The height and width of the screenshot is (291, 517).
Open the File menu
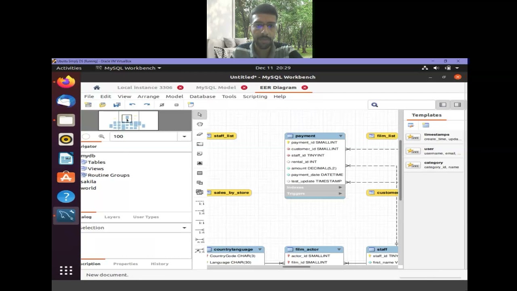click(89, 97)
